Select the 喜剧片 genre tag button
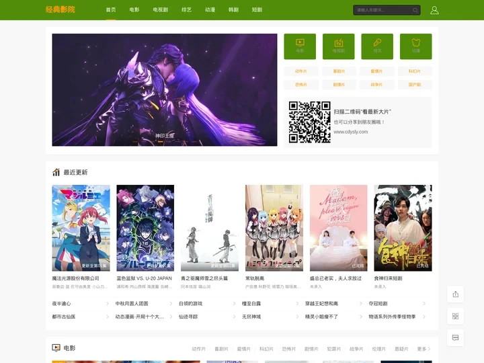Image resolution: width=484 pixels, height=363 pixels. pos(339,71)
